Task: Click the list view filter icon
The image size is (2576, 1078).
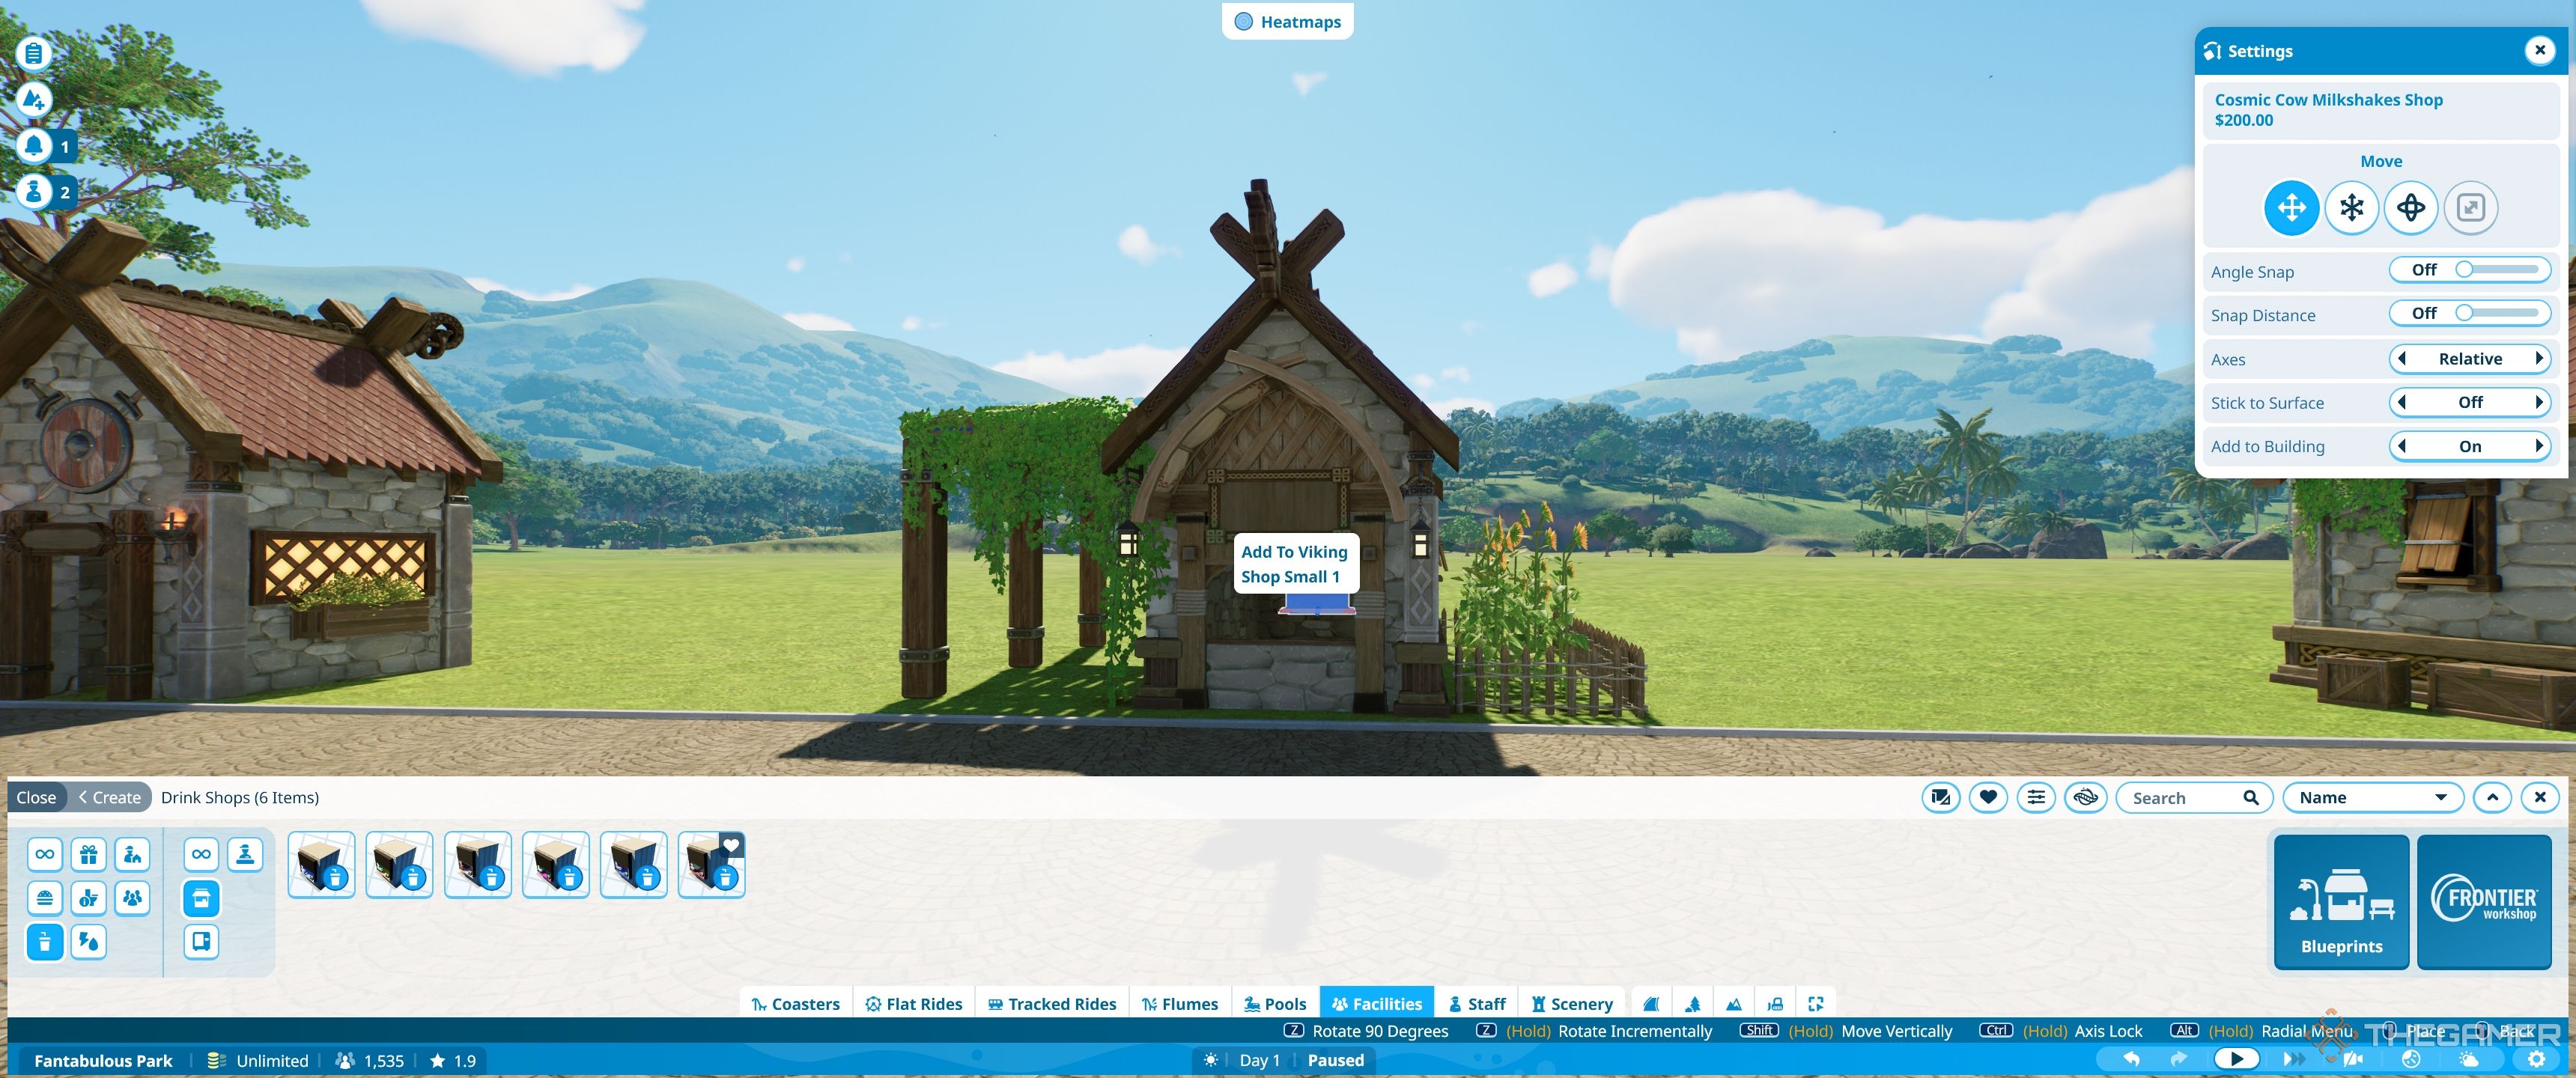Action: tap(2034, 797)
